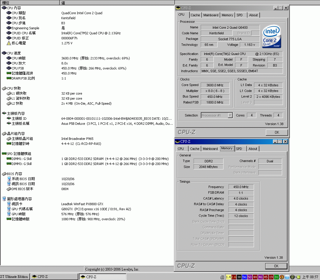The height and width of the screenshot is (280, 320).
Task: Click the icon beside CPU 類型 row
Action: [x=9, y=13]
